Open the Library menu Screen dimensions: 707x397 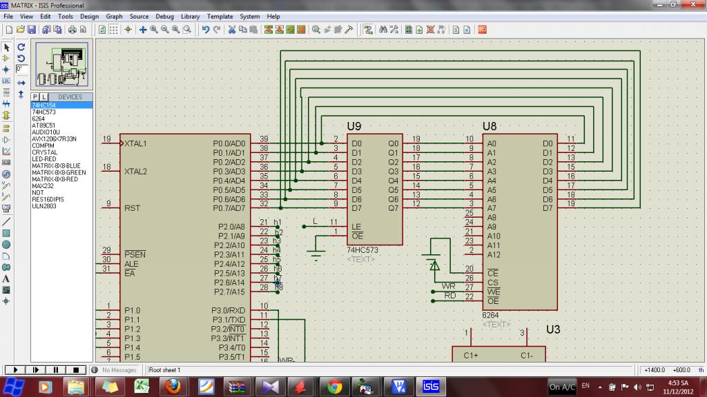pyautogui.click(x=191, y=16)
